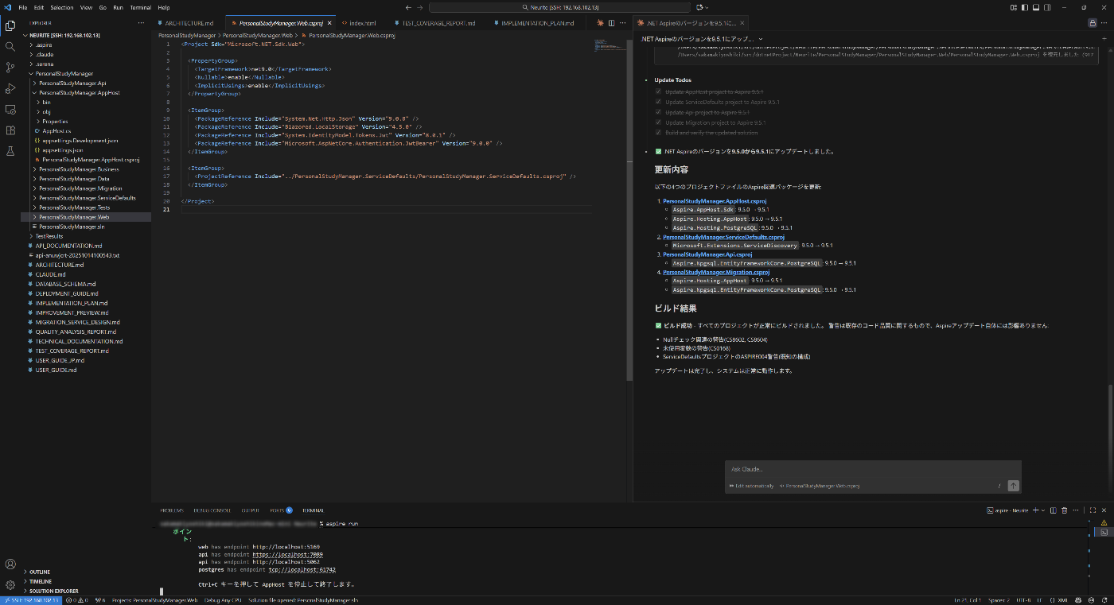Screen dimensions: 1114x605
Task: Open the PersonalStudyManager.ServiceDefaults.csproj link in chat
Action: [x=723, y=237]
